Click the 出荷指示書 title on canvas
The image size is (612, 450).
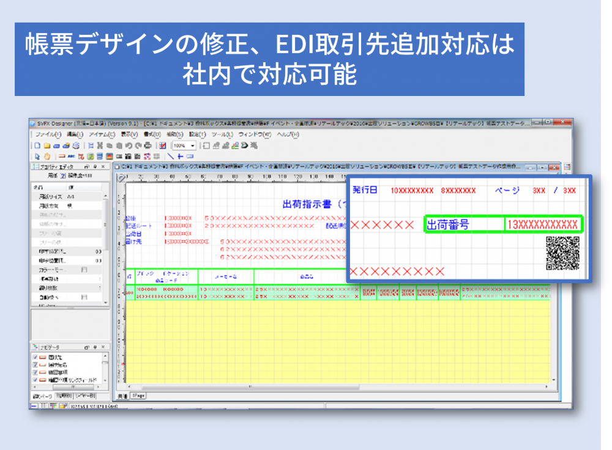click(x=307, y=204)
